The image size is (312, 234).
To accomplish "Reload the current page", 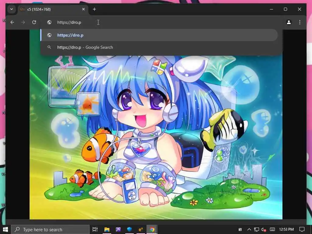I will coord(34,22).
